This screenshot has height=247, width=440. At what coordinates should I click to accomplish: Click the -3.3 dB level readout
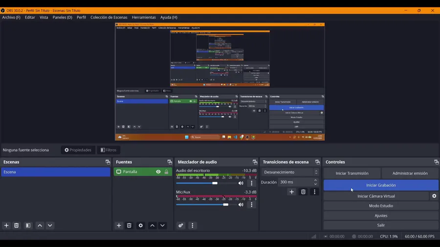[x=250, y=192]
